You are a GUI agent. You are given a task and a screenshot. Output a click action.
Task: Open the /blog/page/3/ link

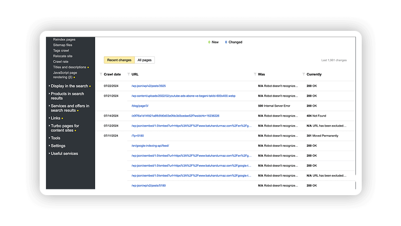coord(140,106)
